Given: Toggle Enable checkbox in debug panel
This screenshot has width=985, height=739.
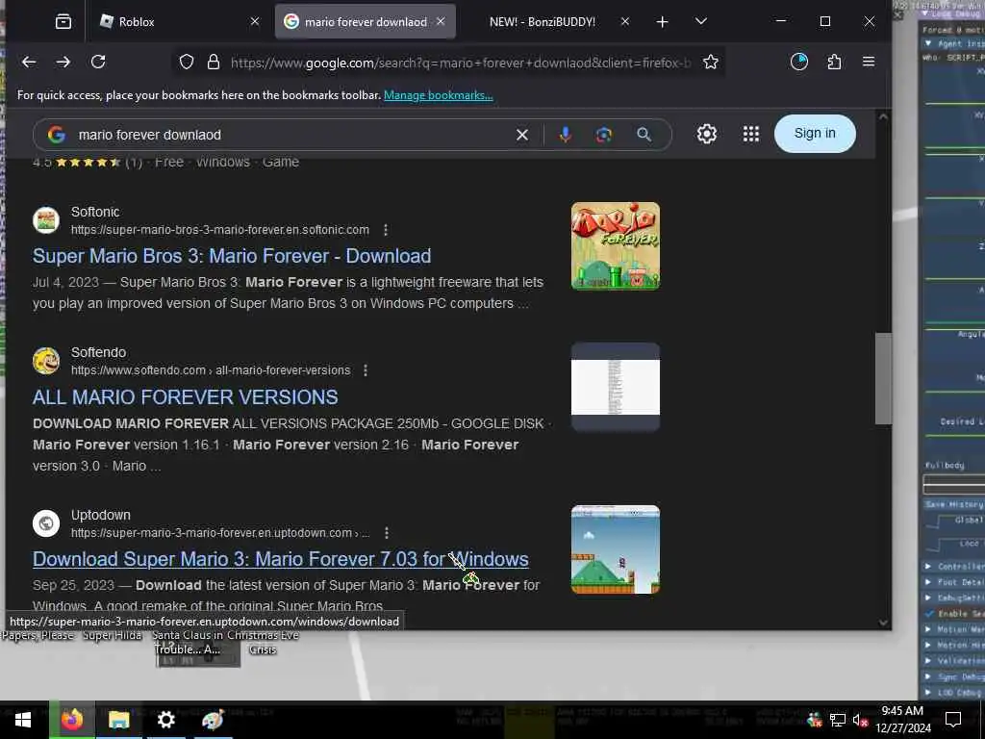Looking at the screenshot, I should pos(929,613).
